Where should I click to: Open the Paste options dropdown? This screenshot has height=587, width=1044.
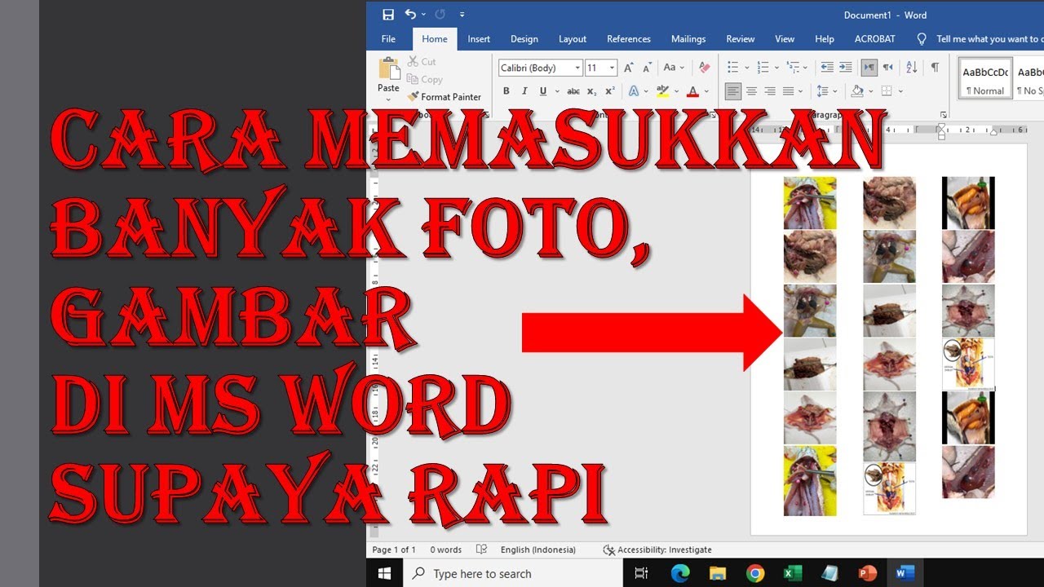pyautogui.click(x=388, y=101)
